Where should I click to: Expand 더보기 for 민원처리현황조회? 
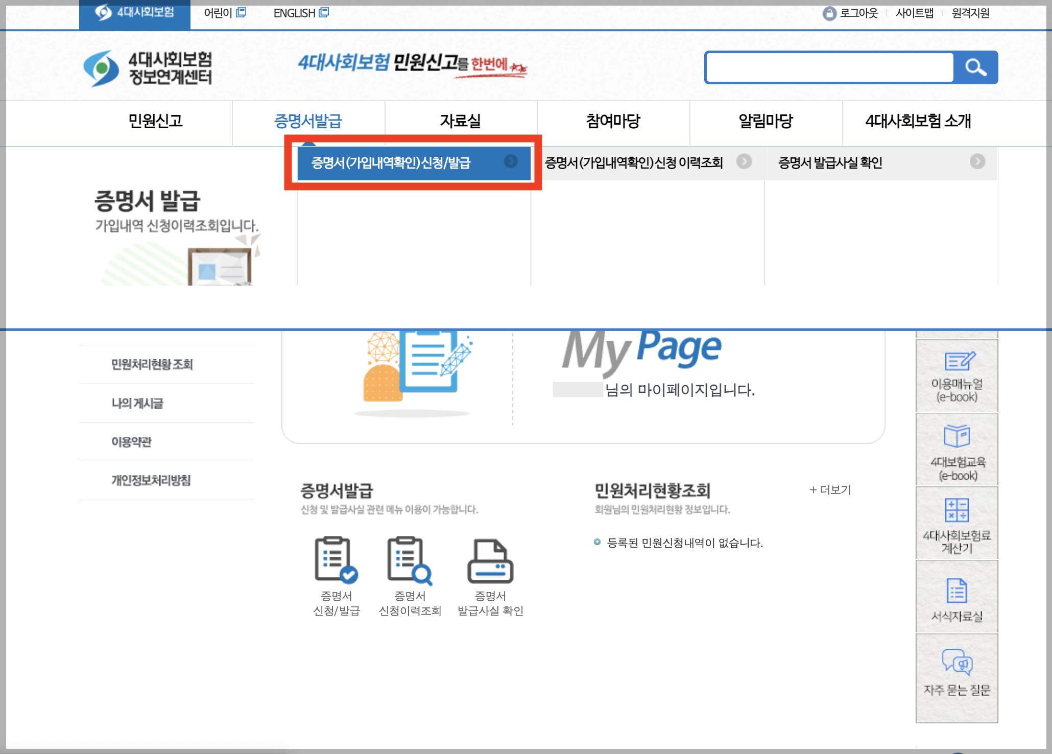pos(830,490)
